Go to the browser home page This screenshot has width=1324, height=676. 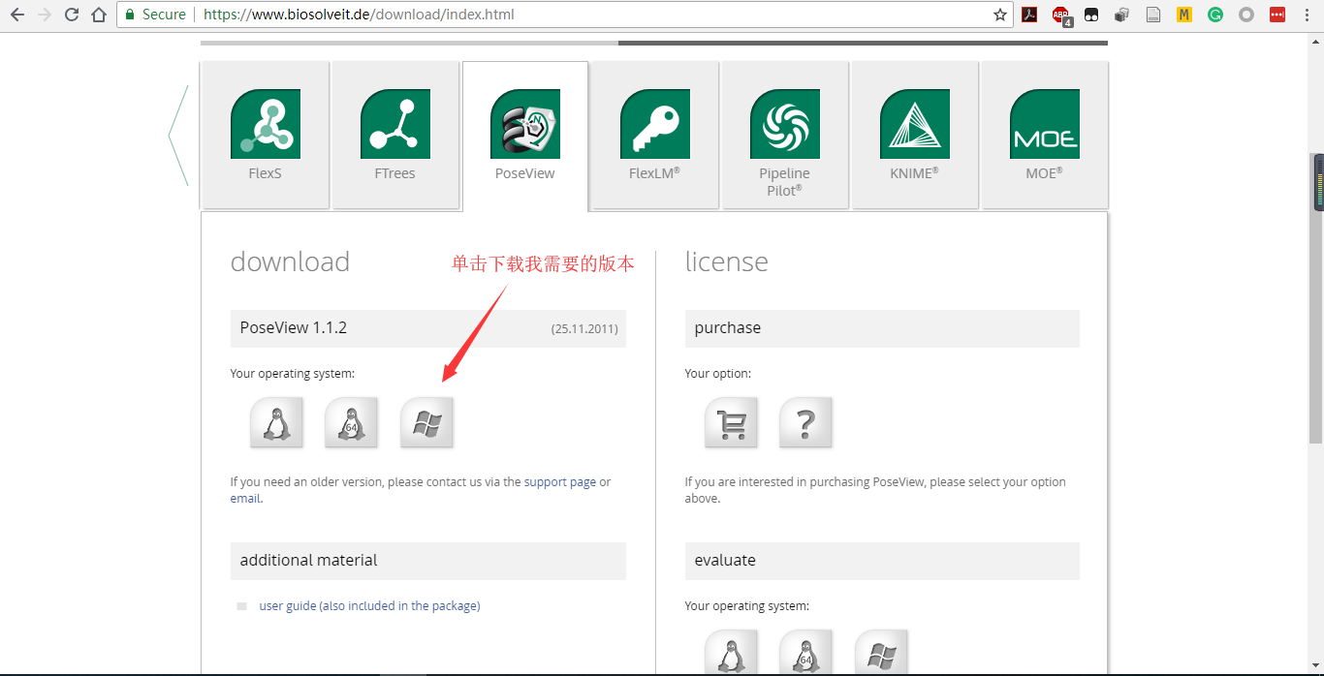point(99,15)
